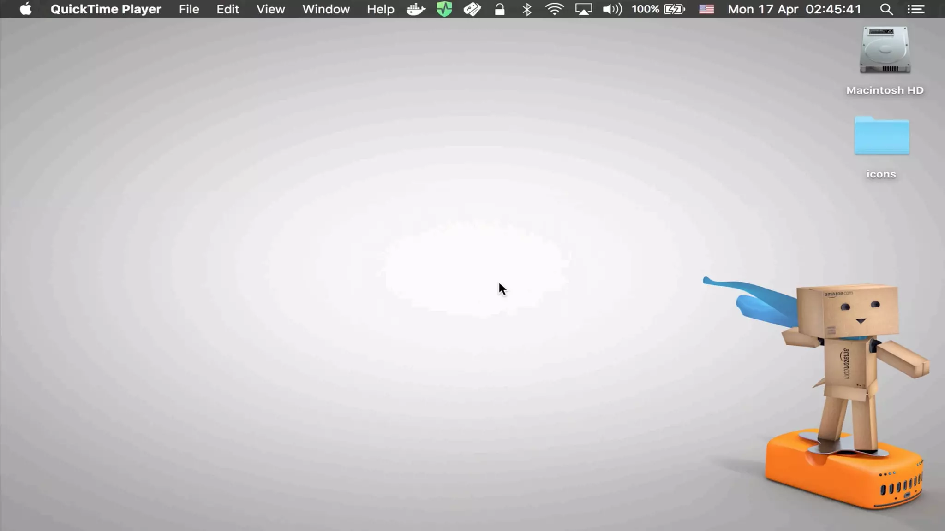This screenshot has width=945, height=531.
Task: Open the Edit menu
Action: click(x=227, y=9)
